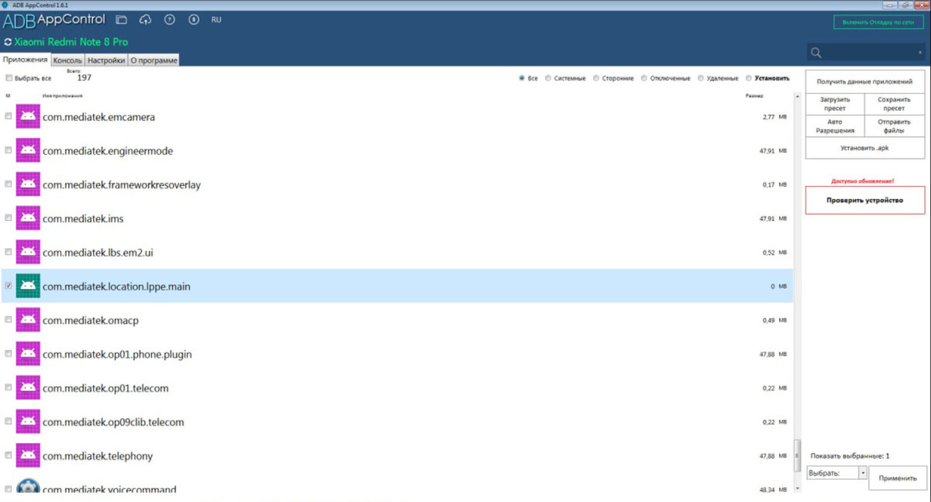Click the device name Xiaomi Redmi Note 8 Pro
Viewport: 931px width, 502px height.
pos(71,42)
